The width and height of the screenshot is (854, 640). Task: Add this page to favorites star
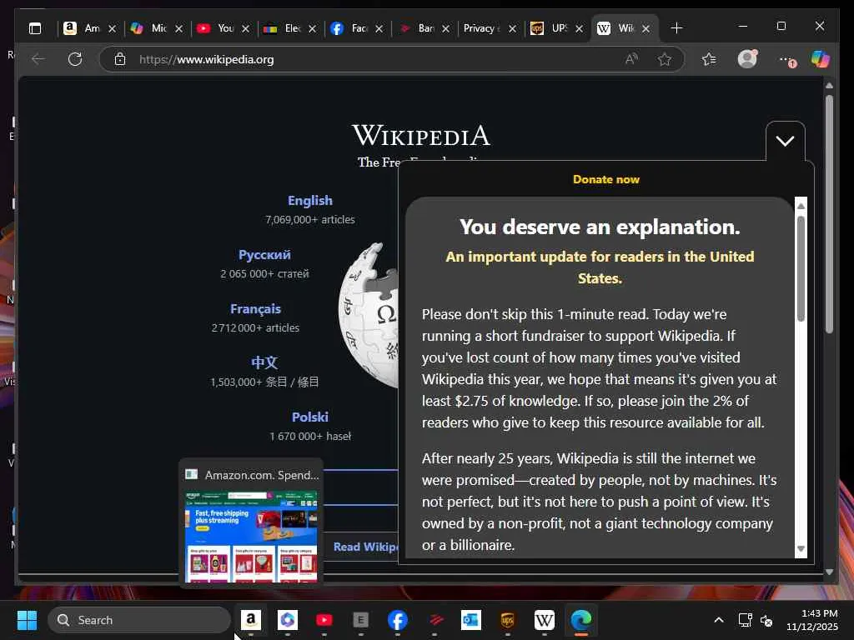[x=665, y=59]
